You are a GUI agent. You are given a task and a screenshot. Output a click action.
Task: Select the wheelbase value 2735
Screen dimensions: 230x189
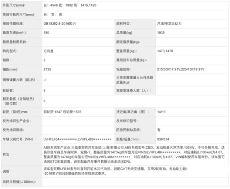[x=47, y=69]
